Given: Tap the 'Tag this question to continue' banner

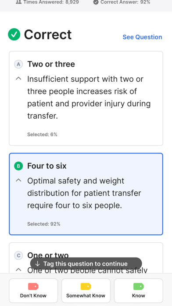Looking at the screenshot, I should (x=86, y=264).
